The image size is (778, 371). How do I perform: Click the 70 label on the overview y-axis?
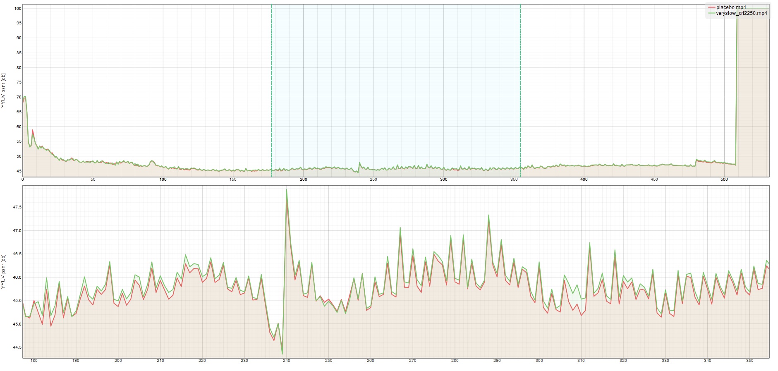pyautogui.click(x=19, y=97)
